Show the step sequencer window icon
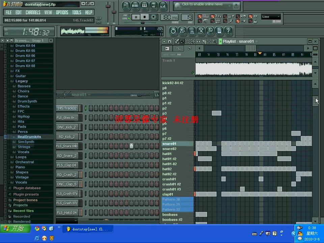Image resolution: width=324 pixels, height=243 pixels. click(x=135, y=6)
